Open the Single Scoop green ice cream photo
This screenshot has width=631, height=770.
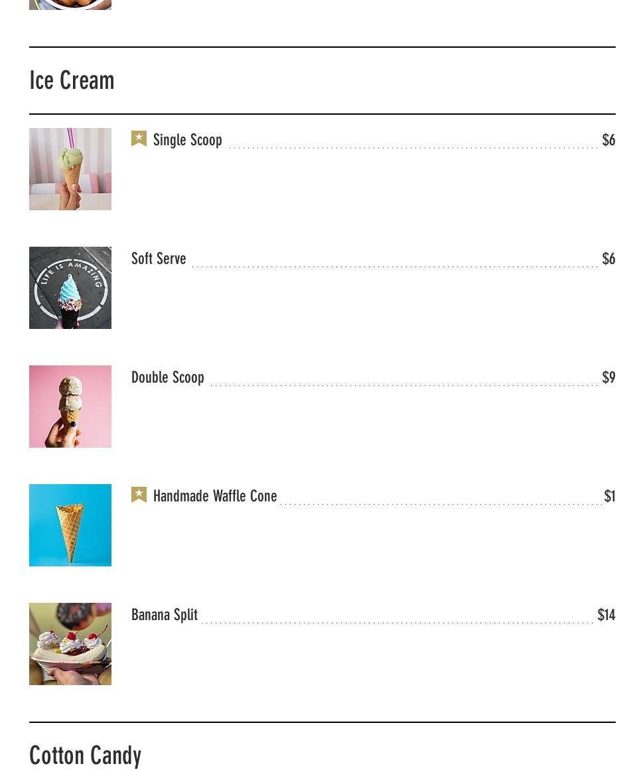point(70,169)
